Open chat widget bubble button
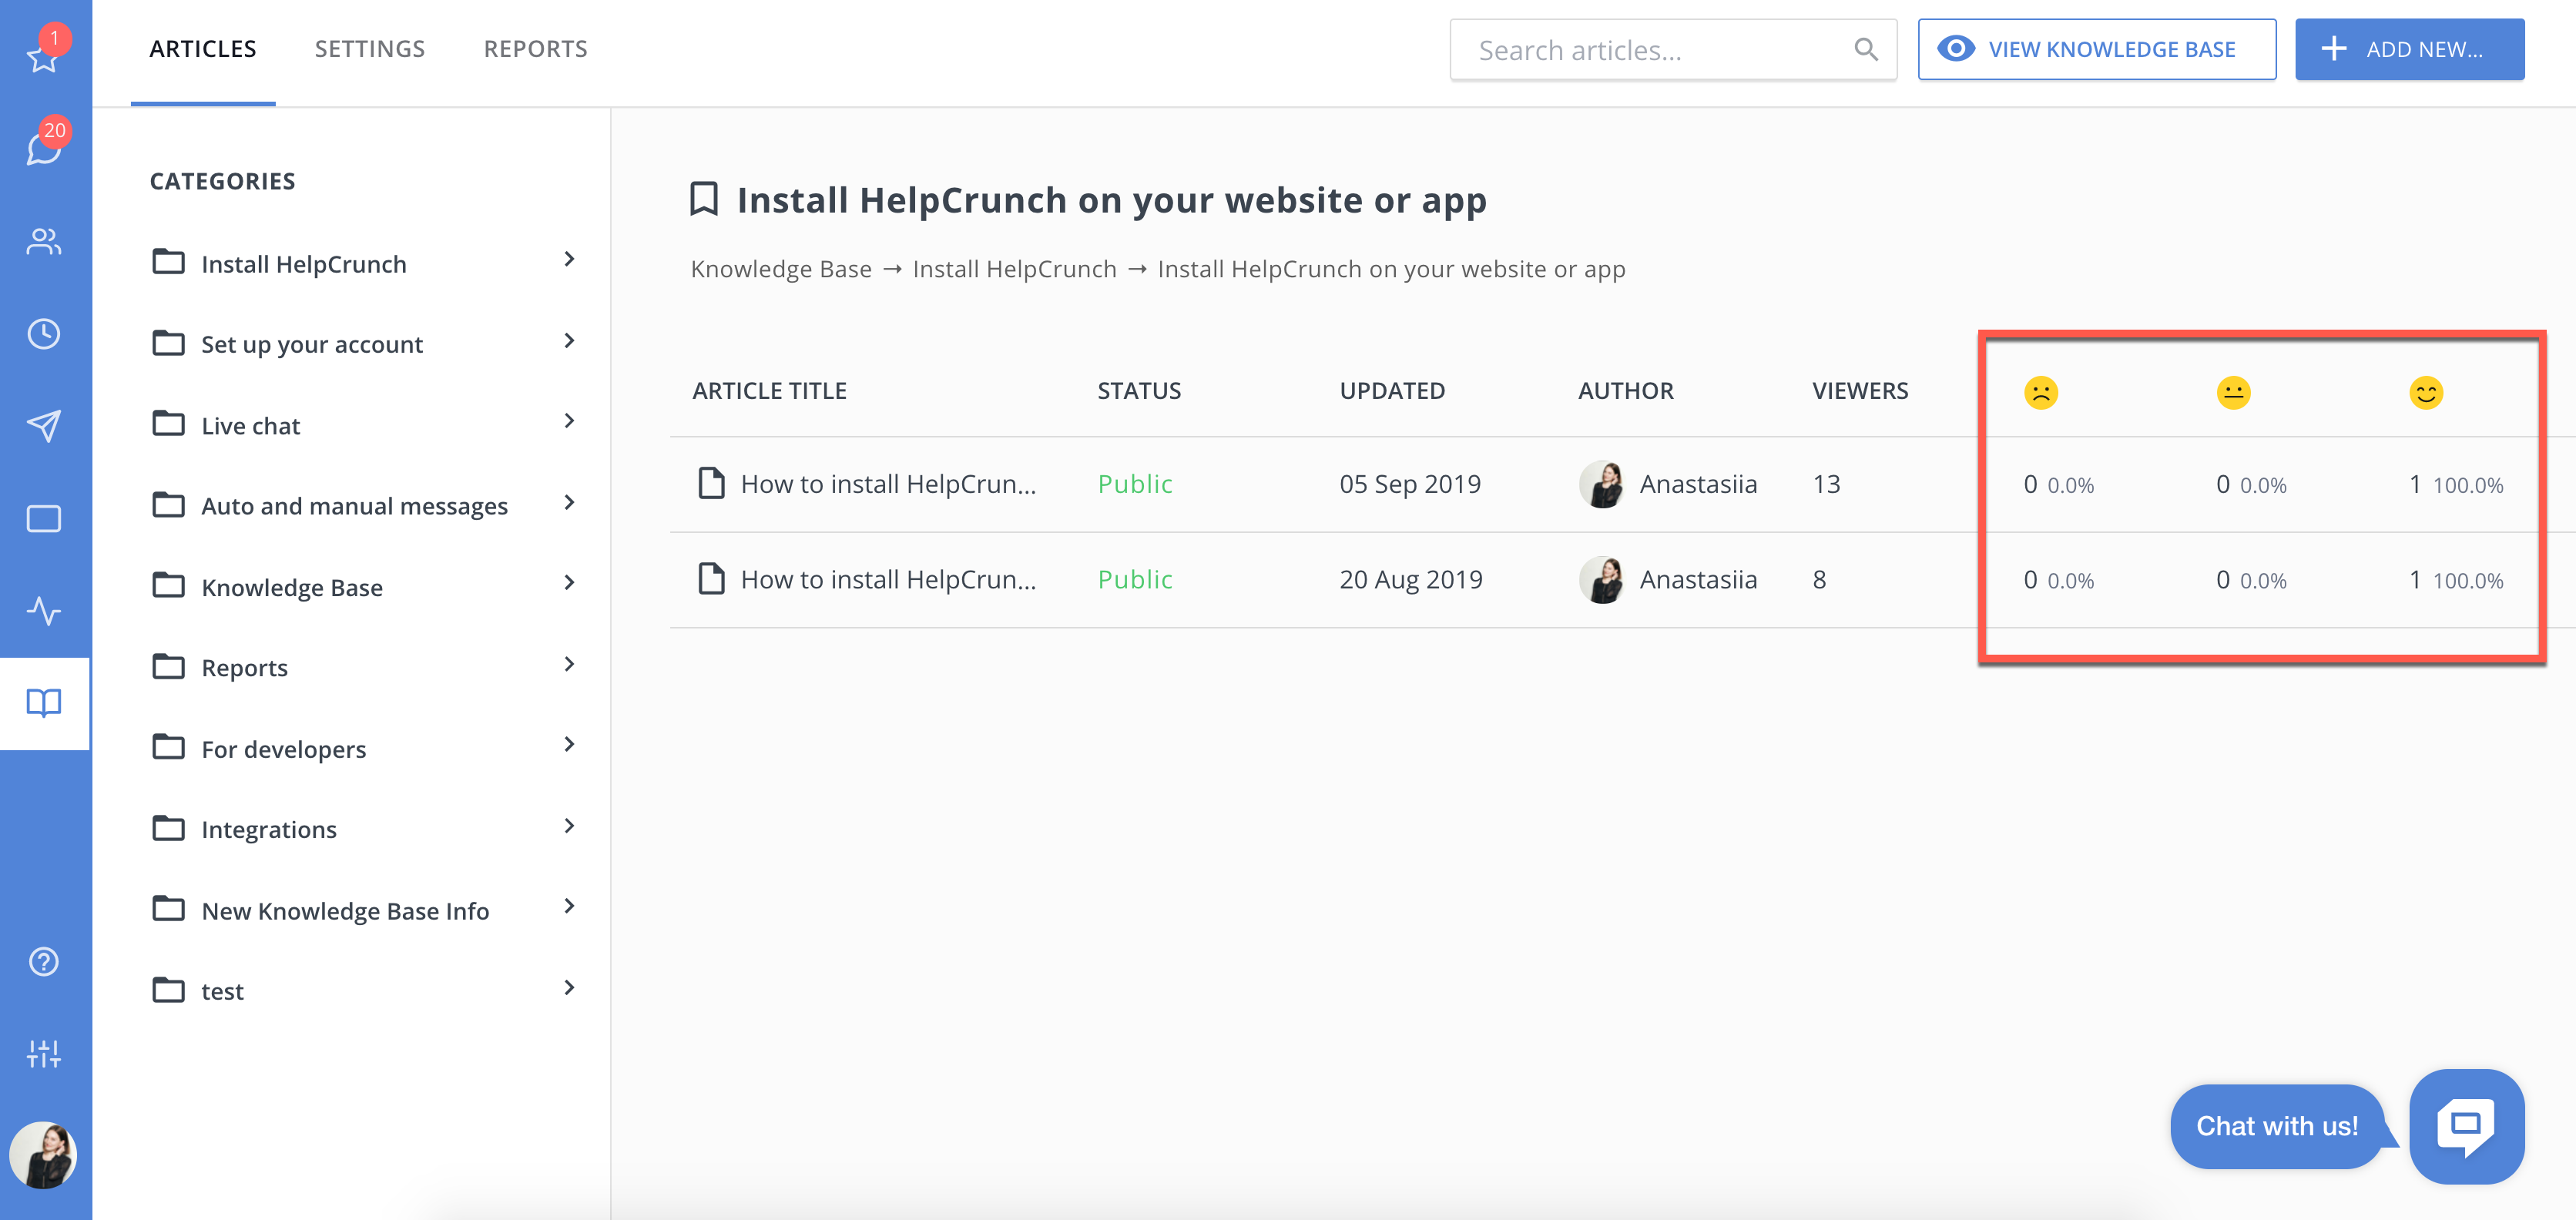 click(x=2466, y=1126)
